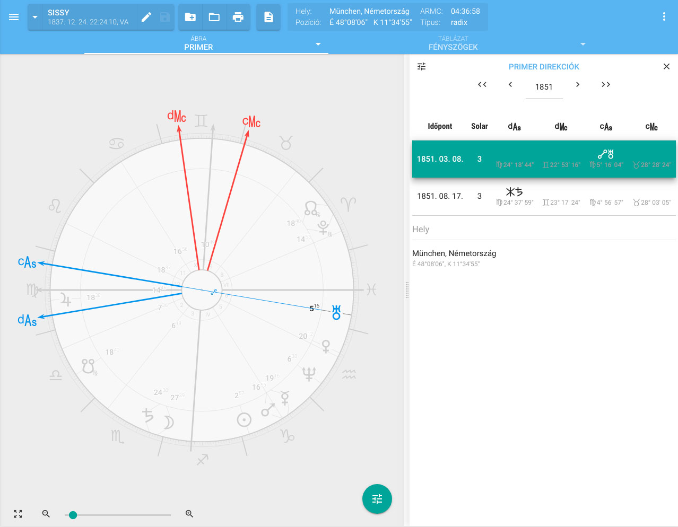Screen dimensions: 678x527
Task: Expand the SISSY chart dropdown arrow
Action: (x=35, y=17)
